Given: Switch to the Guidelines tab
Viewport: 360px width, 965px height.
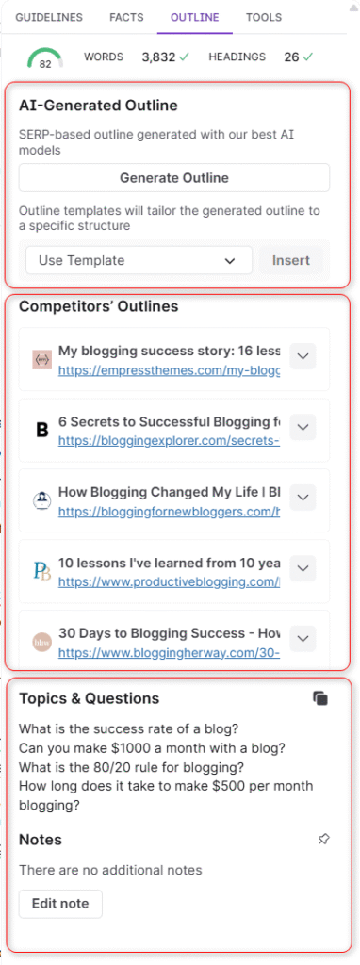Looking at the screenshot, I should click(49, 17).
